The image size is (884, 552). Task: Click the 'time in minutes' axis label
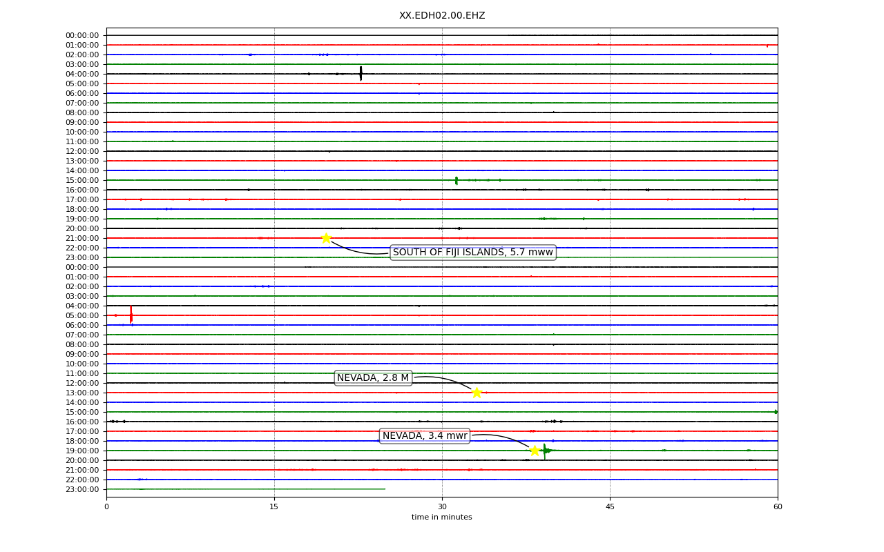442,517
